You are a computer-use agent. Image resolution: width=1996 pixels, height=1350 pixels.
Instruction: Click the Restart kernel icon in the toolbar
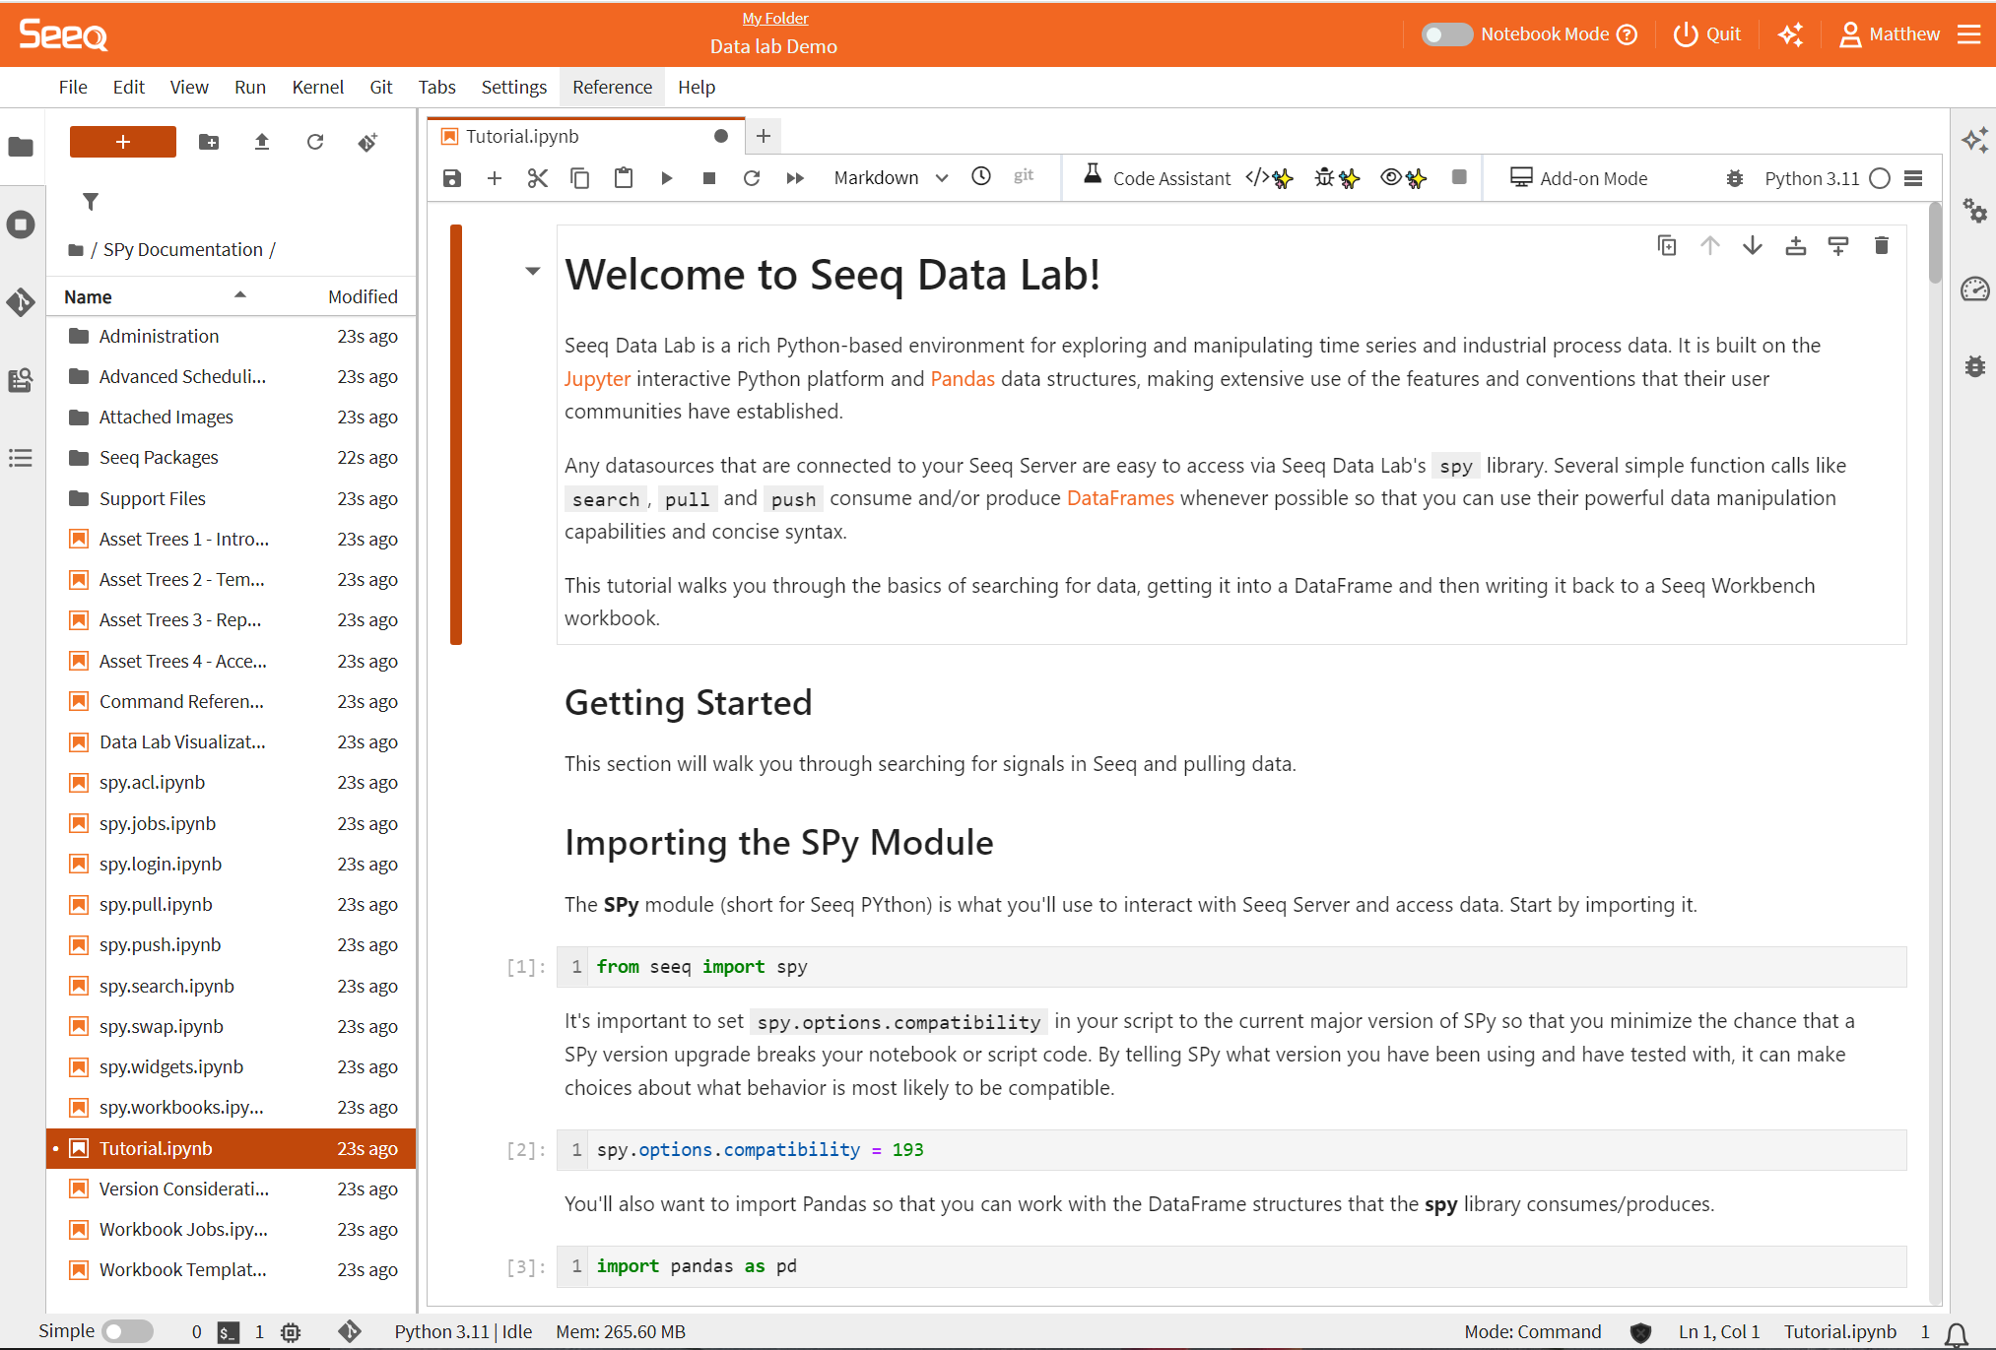point(752,177)
